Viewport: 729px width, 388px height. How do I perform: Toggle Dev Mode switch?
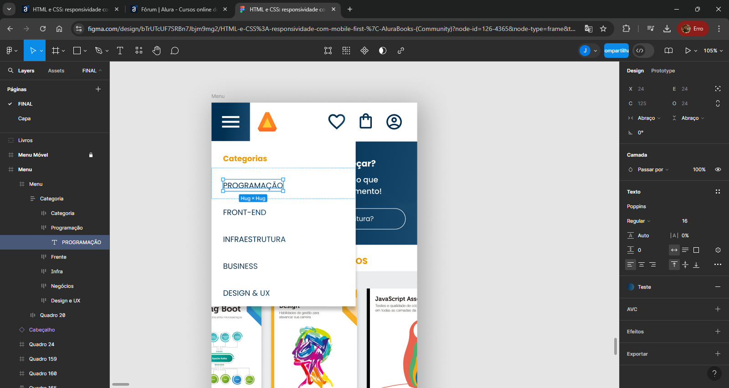643,51
